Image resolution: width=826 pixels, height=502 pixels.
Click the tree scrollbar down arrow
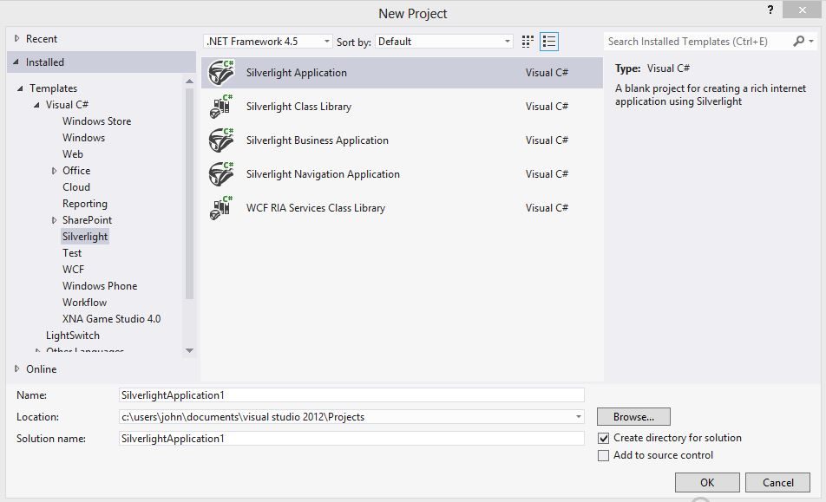[x=190, y=350]
